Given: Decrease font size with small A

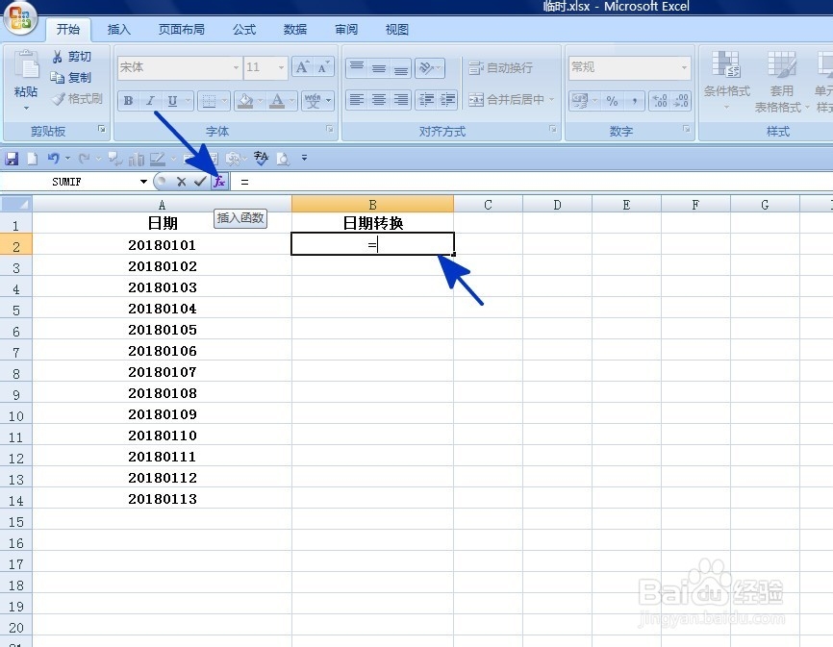Looking at the screenshot, I should click(323, 67).
